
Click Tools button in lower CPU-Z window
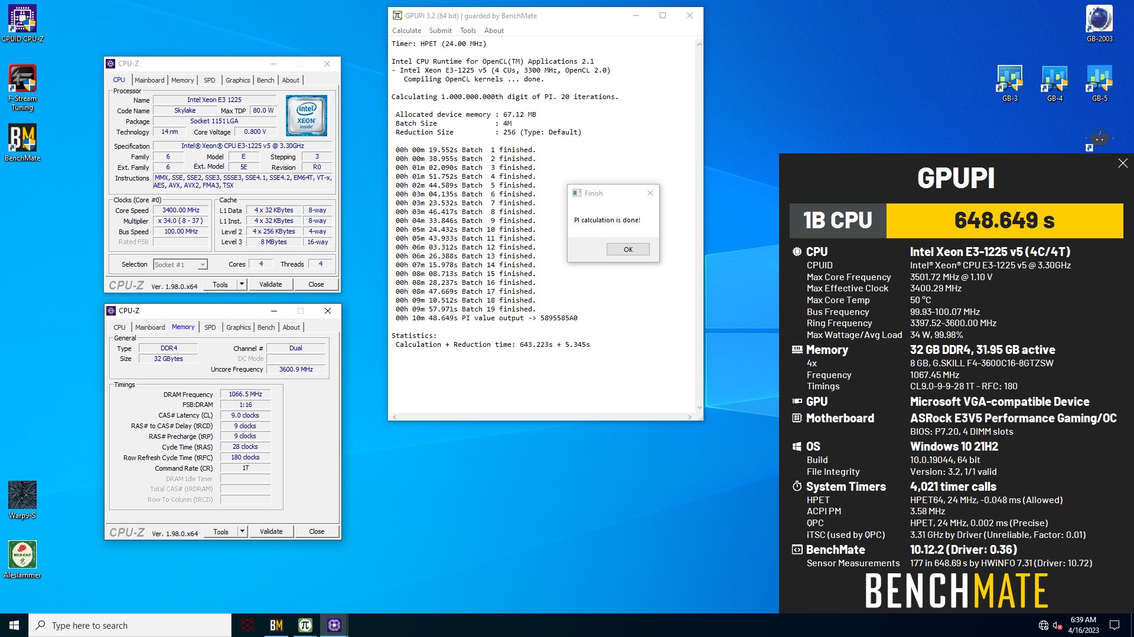pos(221,531)
